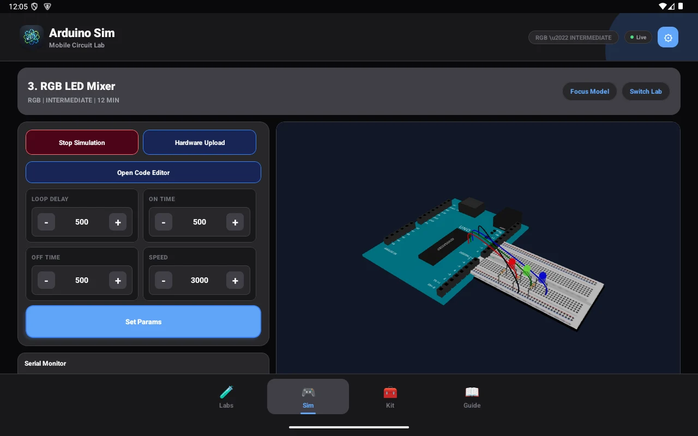The image size is (698, 436).
Task: Click the "Mobile Circuit Lab" subtitle
Action: pos(77,45)
